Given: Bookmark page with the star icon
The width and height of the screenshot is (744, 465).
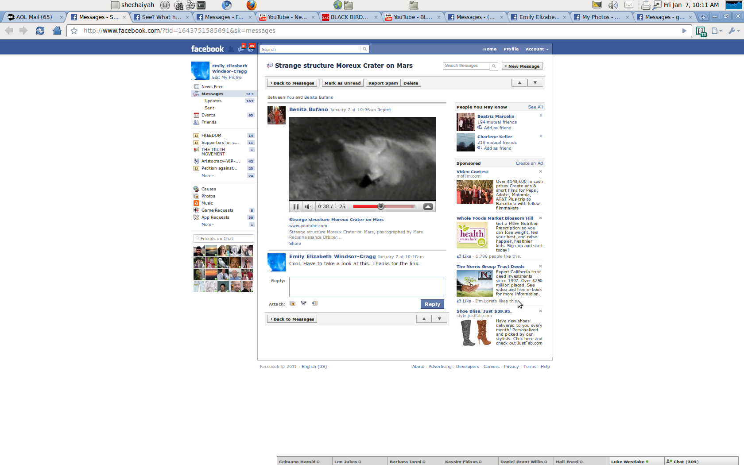Looking at the screenshot, I should (74, 31).
